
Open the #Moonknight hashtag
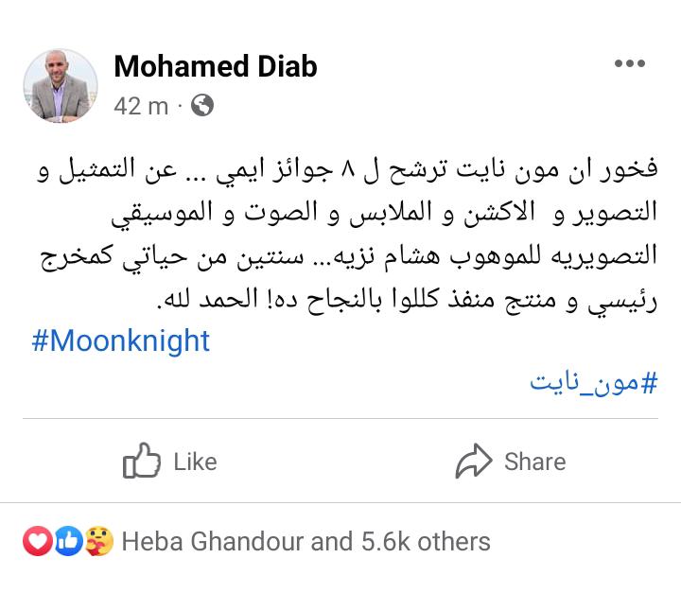click(x=121, y=340)
